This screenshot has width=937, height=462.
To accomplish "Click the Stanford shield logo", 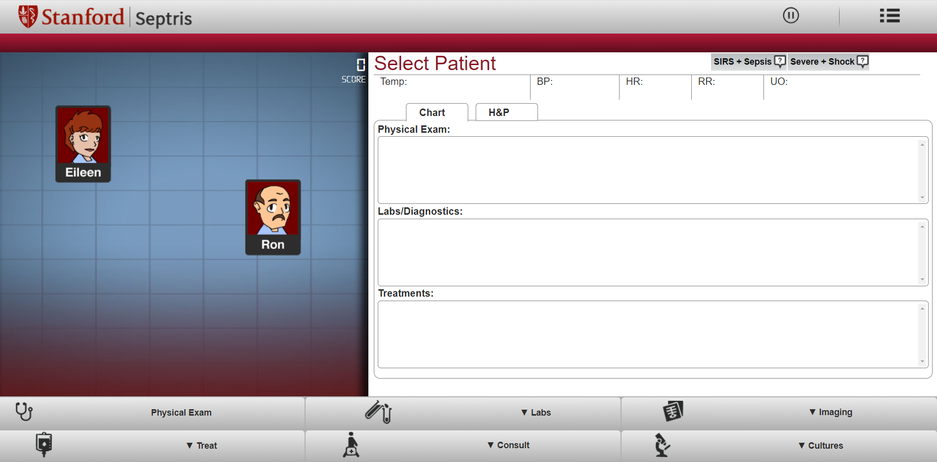I will coord(28,17).
